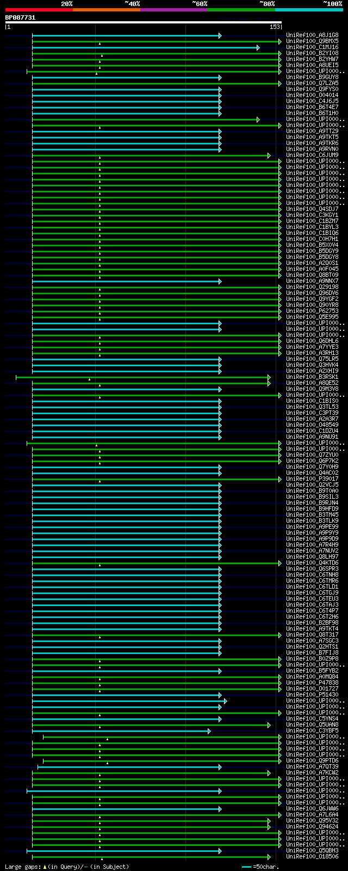The width and height of the screenshot is (348, 871).
Task: Open hit UniRef100_O48549
Action: [x=312, y=425]
